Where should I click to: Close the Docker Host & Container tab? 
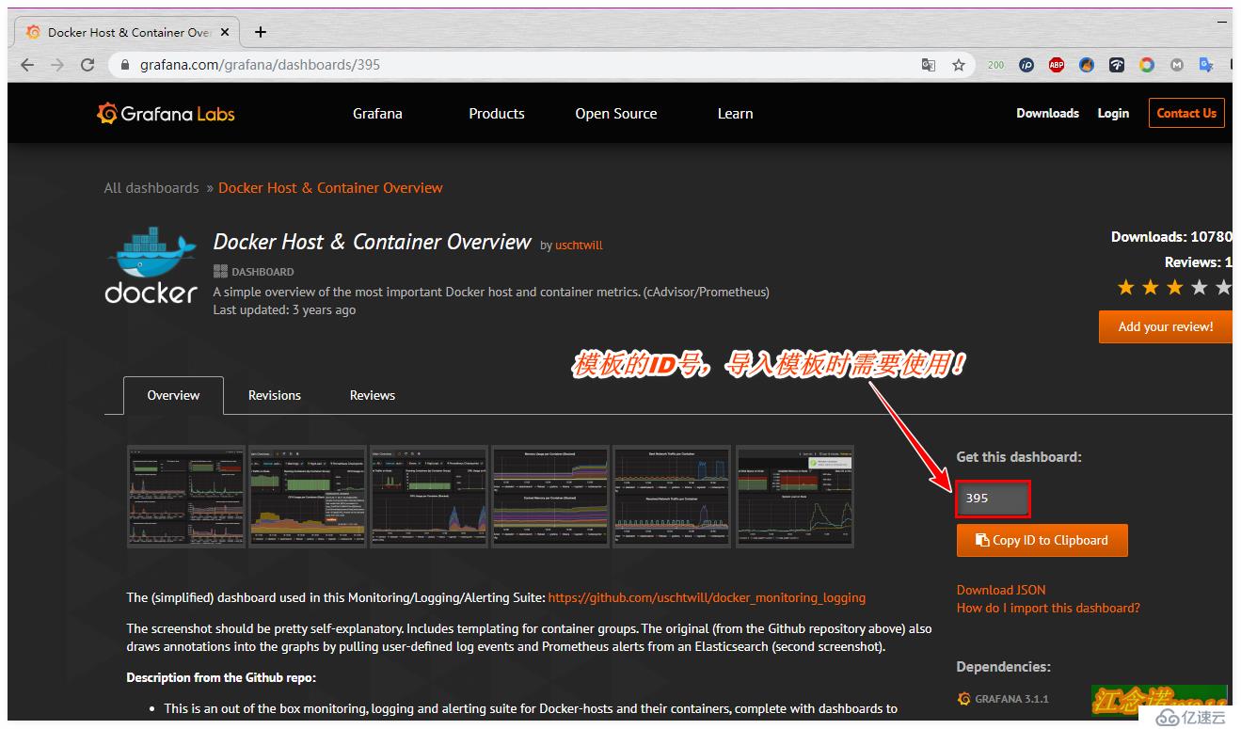point(225,32)
